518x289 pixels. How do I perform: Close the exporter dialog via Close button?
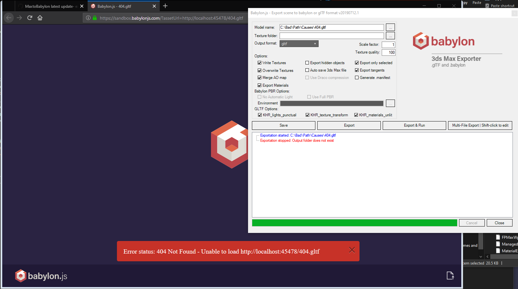tap(499, 223)
